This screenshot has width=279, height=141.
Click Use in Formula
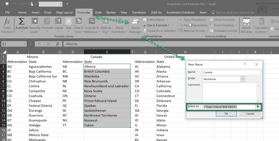pos(156,25)
